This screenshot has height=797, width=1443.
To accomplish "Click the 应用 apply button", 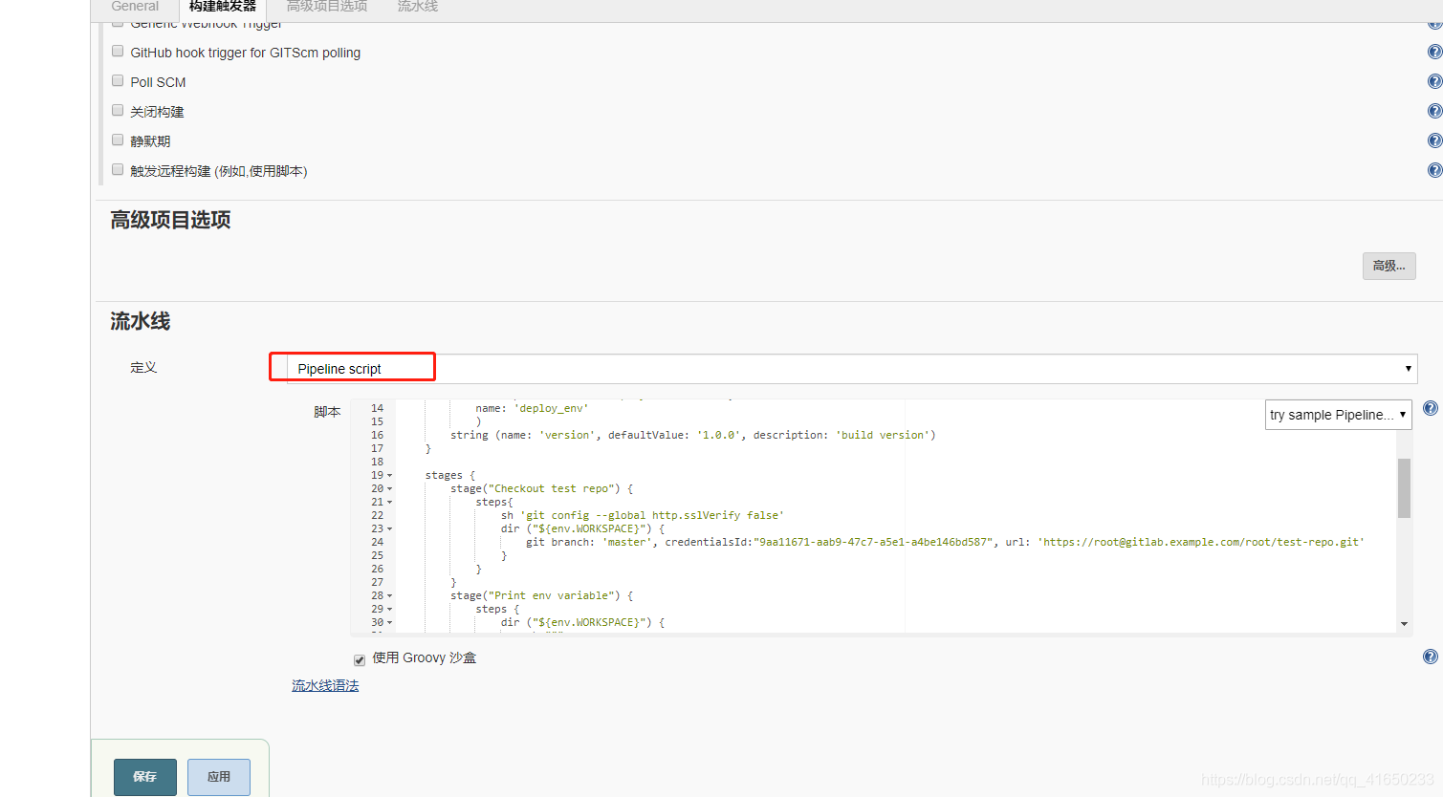I will click(x=219, y=777).
